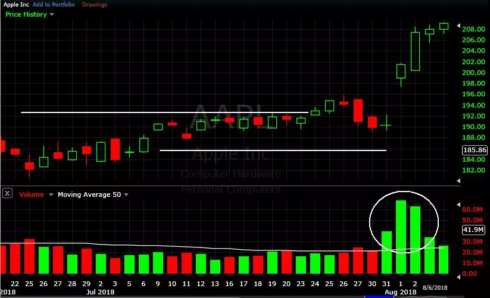Select the 41.9M volume marker on axis
The height and width of the screenshot is (298, 490).
click(x=473, y=230)
